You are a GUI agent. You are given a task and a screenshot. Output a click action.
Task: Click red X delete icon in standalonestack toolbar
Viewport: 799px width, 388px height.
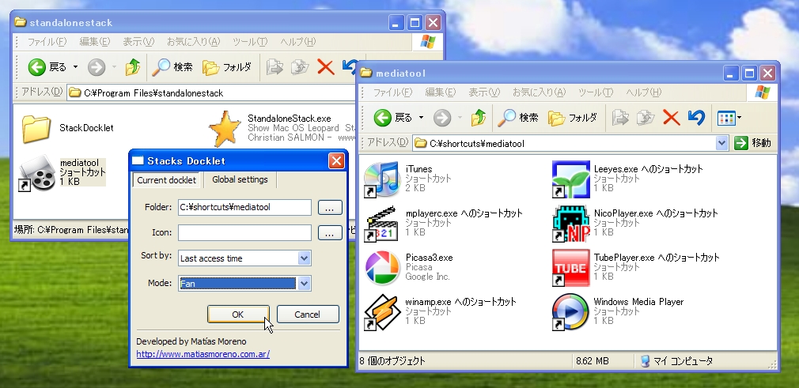(x=326, y=66)
